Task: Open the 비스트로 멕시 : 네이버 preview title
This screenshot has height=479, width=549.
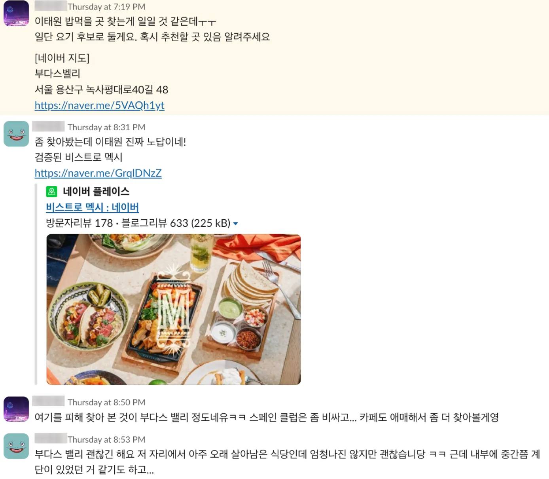Action: click(92, 207)
